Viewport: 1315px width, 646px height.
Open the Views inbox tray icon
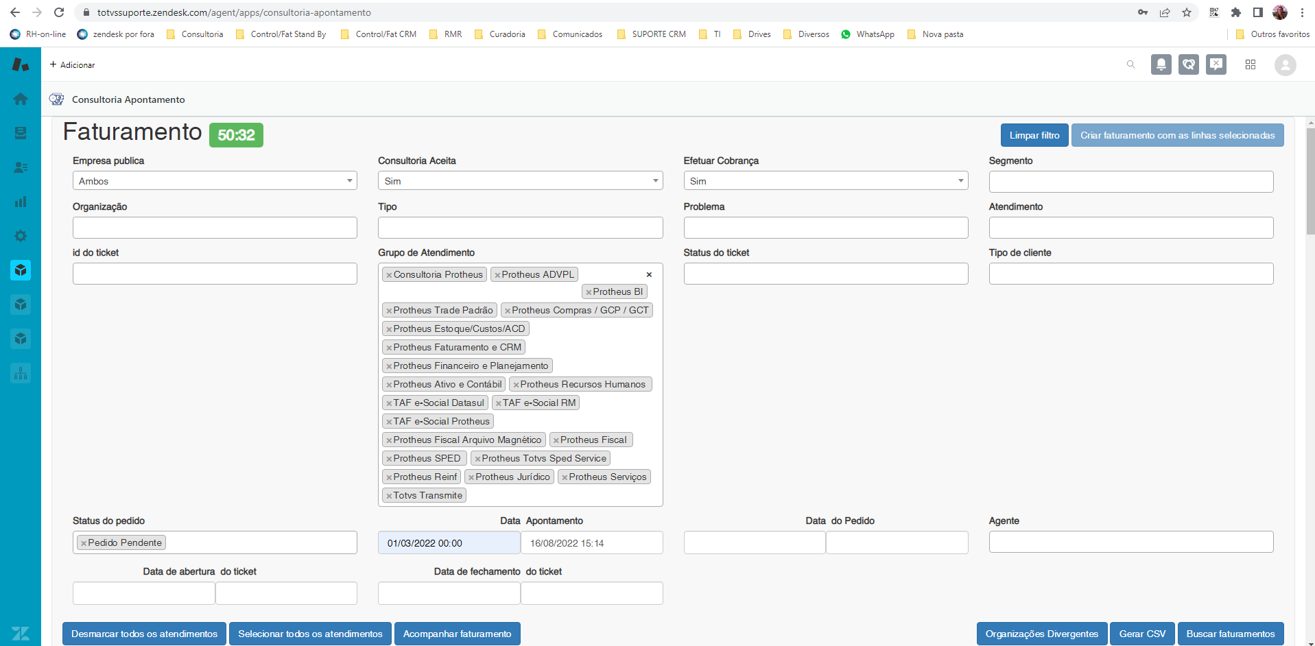point(21,133)
